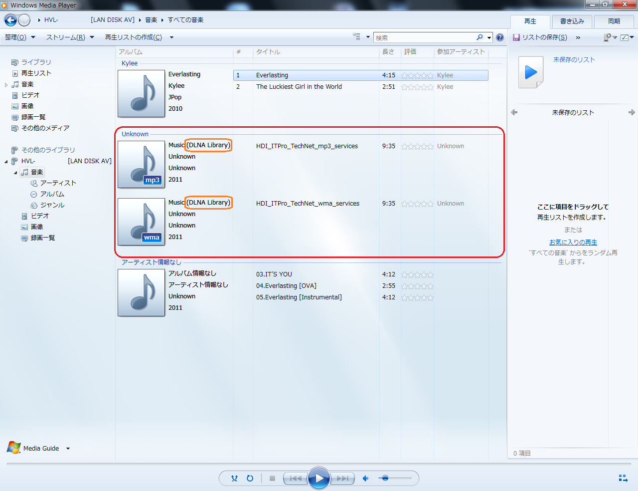Collapse the HVL- [LAN DISK AV] library node
638x491 pixels.
point(6,161)
